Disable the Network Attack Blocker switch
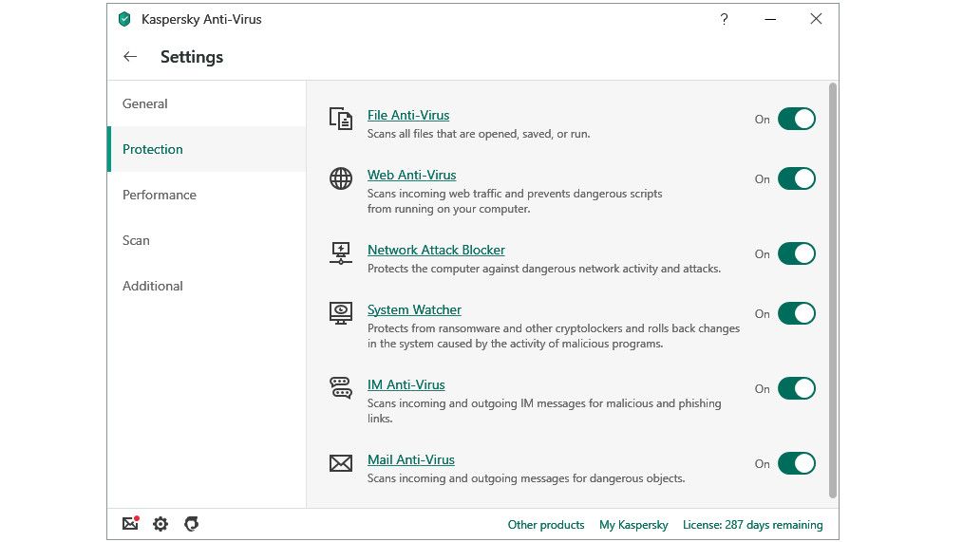Image resolution: width=963 pixels, height=542 pixels. coord(796,253)
